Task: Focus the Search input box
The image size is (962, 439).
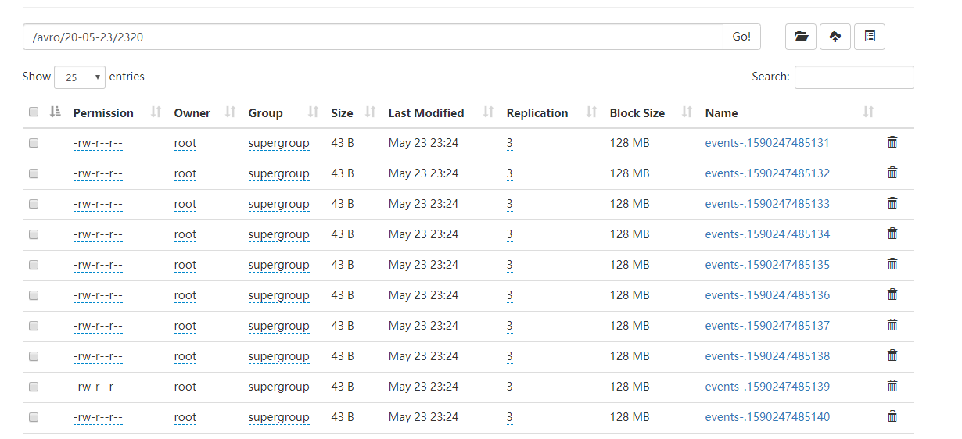Action: tap(854, 77)
